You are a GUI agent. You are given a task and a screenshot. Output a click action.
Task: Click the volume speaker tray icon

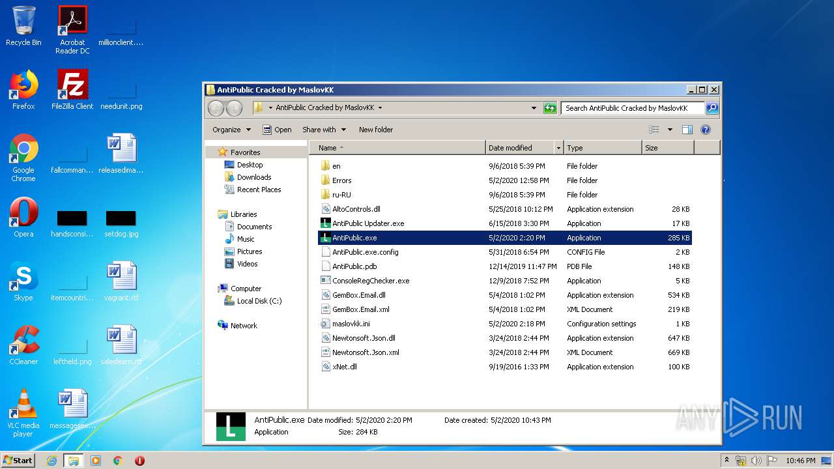click(x=756, y=461)
